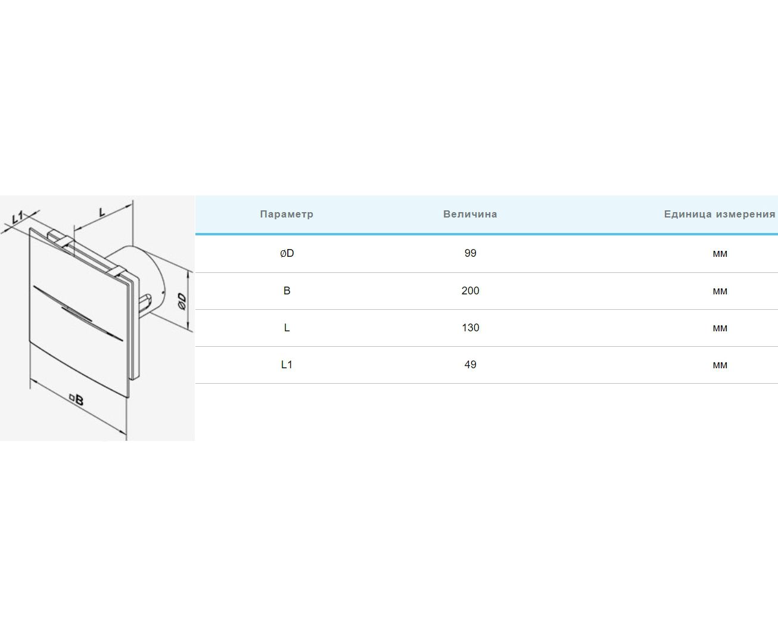This screenshot has height=637, width=778.
Task: Select the value 99 cell
Action: [x=470, y=253]
